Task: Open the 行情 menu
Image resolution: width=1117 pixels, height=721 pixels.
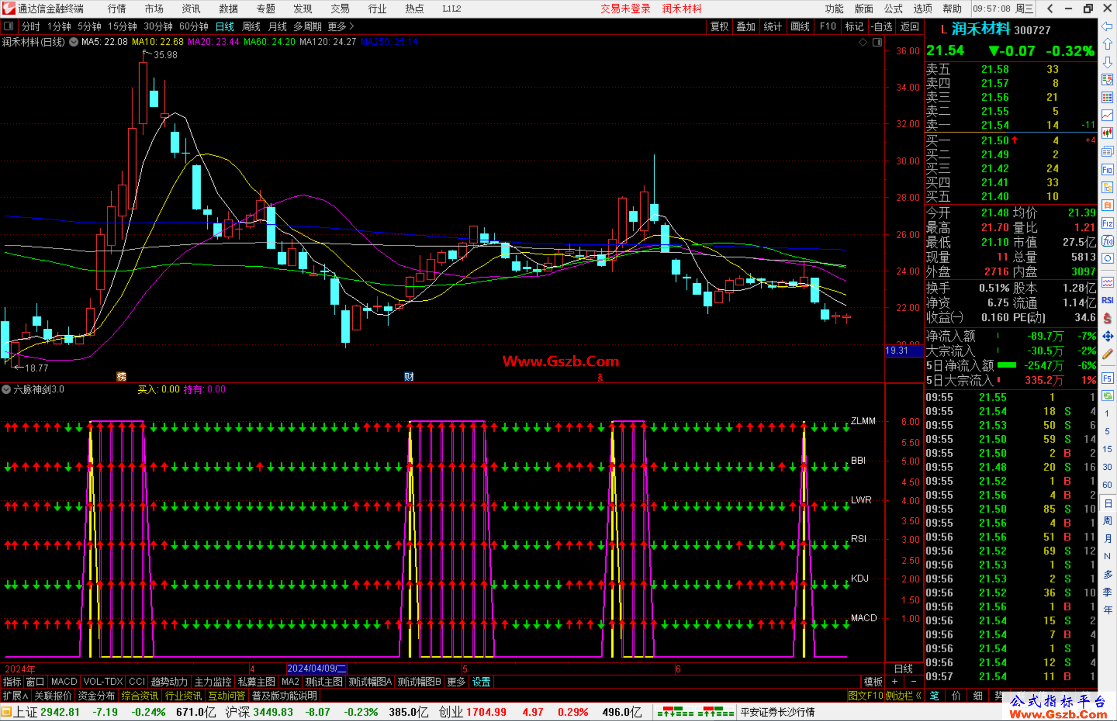Action: [x=117, y=8]
